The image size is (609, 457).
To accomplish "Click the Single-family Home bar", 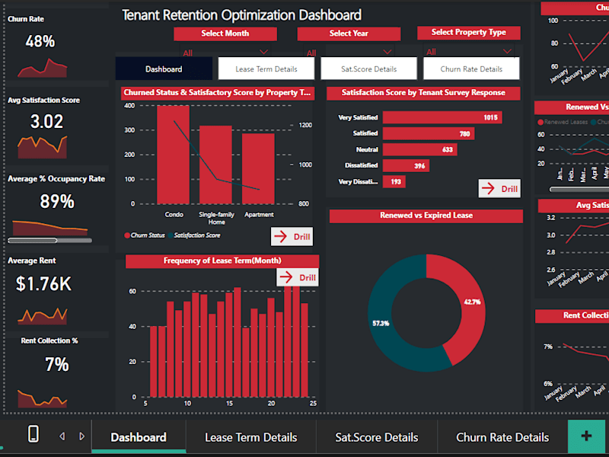I will click(x=215, y=165).
